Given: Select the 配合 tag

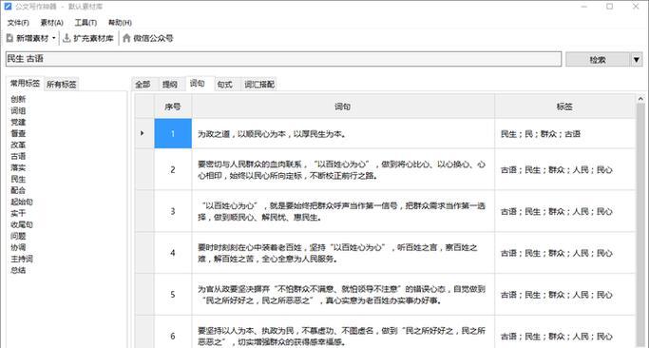Looking at the screenshot, I should pyautogui.click(x=18, y=190).
